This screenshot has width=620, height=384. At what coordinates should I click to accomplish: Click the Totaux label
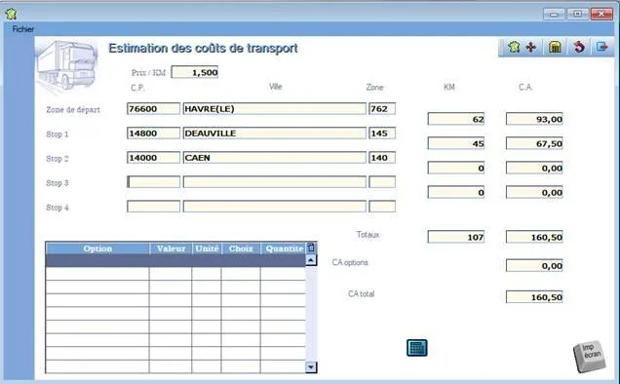pos(368,235)
